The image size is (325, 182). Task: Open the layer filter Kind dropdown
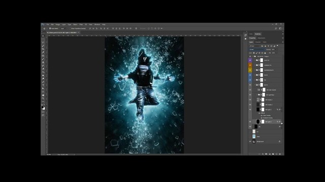coord(254,46)
